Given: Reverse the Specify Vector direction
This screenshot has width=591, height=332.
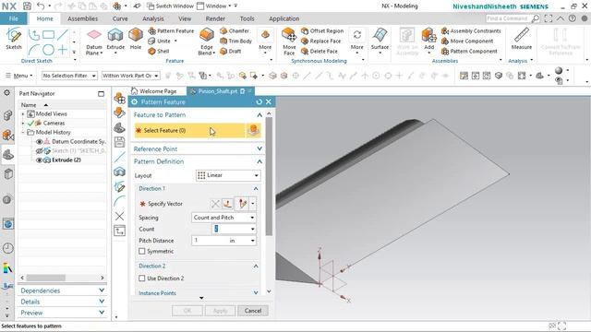Looking at the screenshot, I should 215,204.
